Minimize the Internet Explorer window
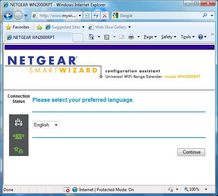218x196 pixels. coord(188,3)
